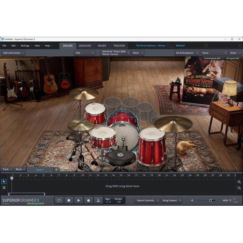Click Kit Layout Edit button
Image resolution: width=243 pixels, height=243 pixels.
(x=232, y=58)
